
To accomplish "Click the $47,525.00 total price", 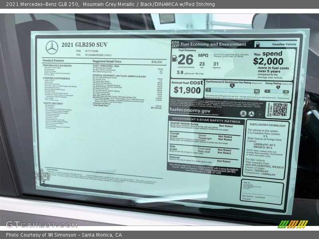I will coord(156,108).
